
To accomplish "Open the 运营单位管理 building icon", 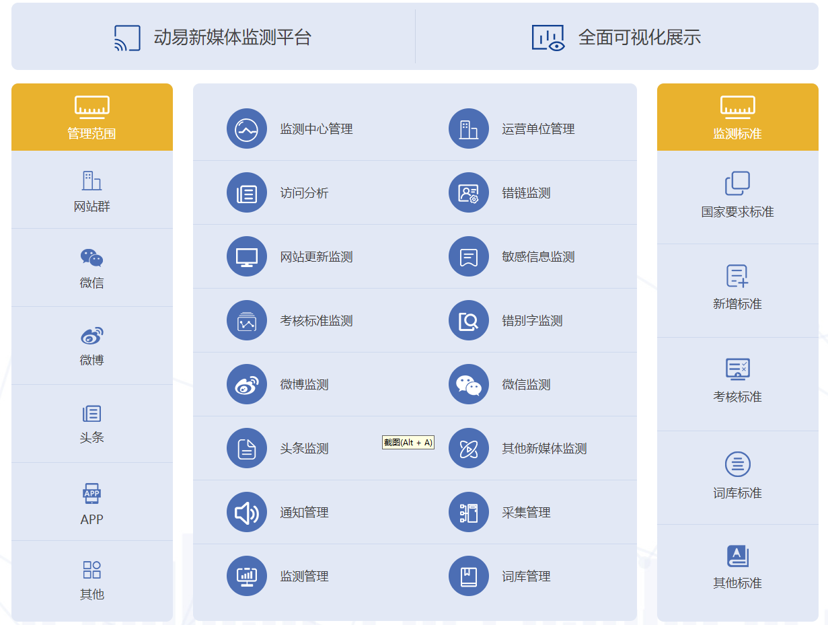I will (469, 128).
